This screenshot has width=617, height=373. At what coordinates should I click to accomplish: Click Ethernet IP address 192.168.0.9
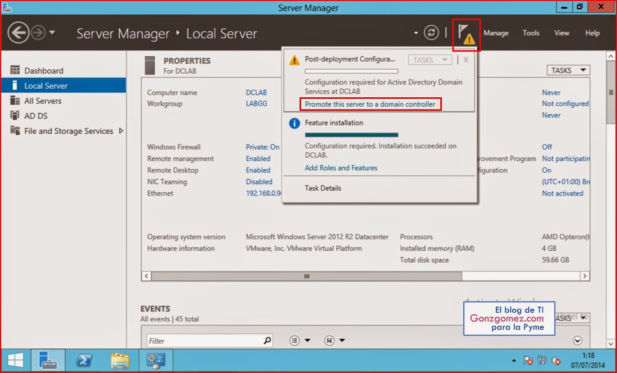click(264, 193)
